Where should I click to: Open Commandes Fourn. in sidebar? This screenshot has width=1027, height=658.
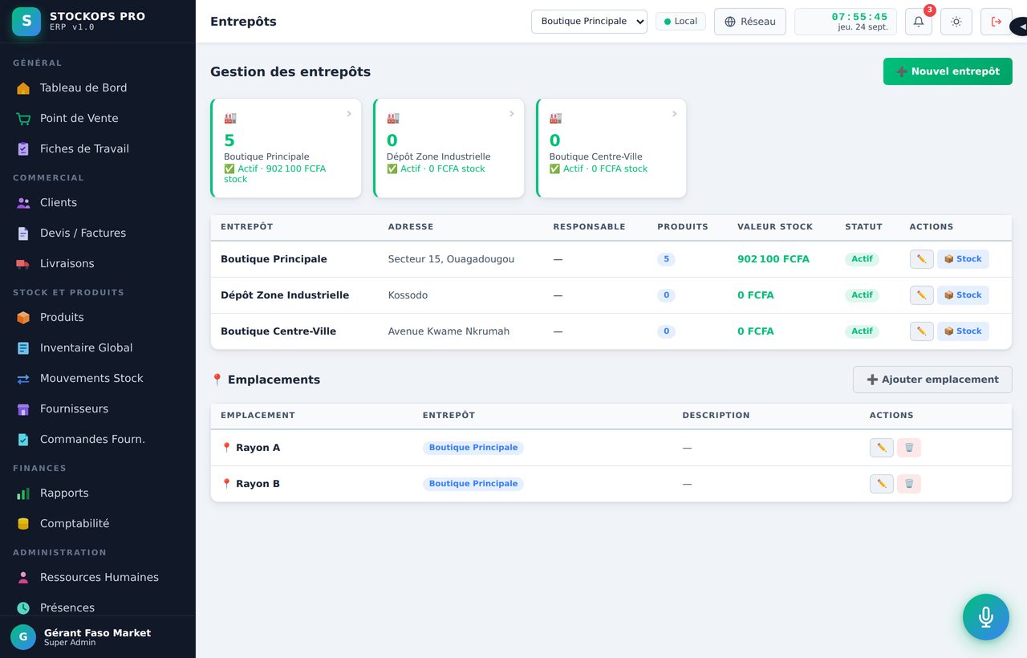[x=98, y=440]
